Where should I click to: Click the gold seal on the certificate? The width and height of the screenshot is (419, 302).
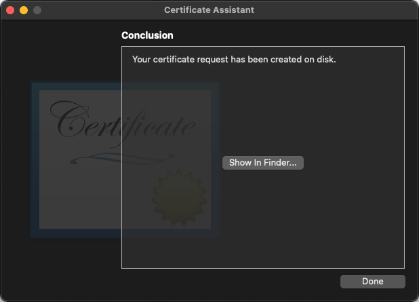(x=178, y=198)
